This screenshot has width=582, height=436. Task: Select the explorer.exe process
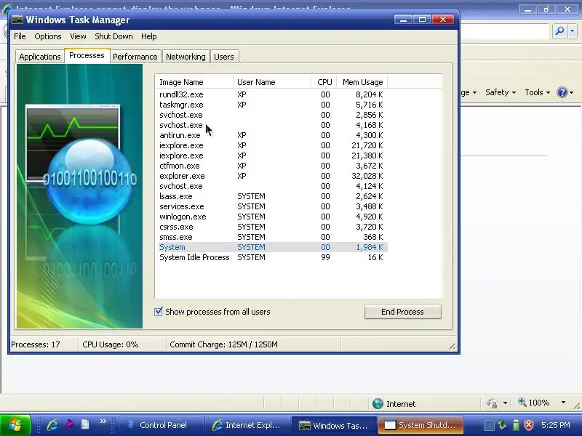click(273, 176)
